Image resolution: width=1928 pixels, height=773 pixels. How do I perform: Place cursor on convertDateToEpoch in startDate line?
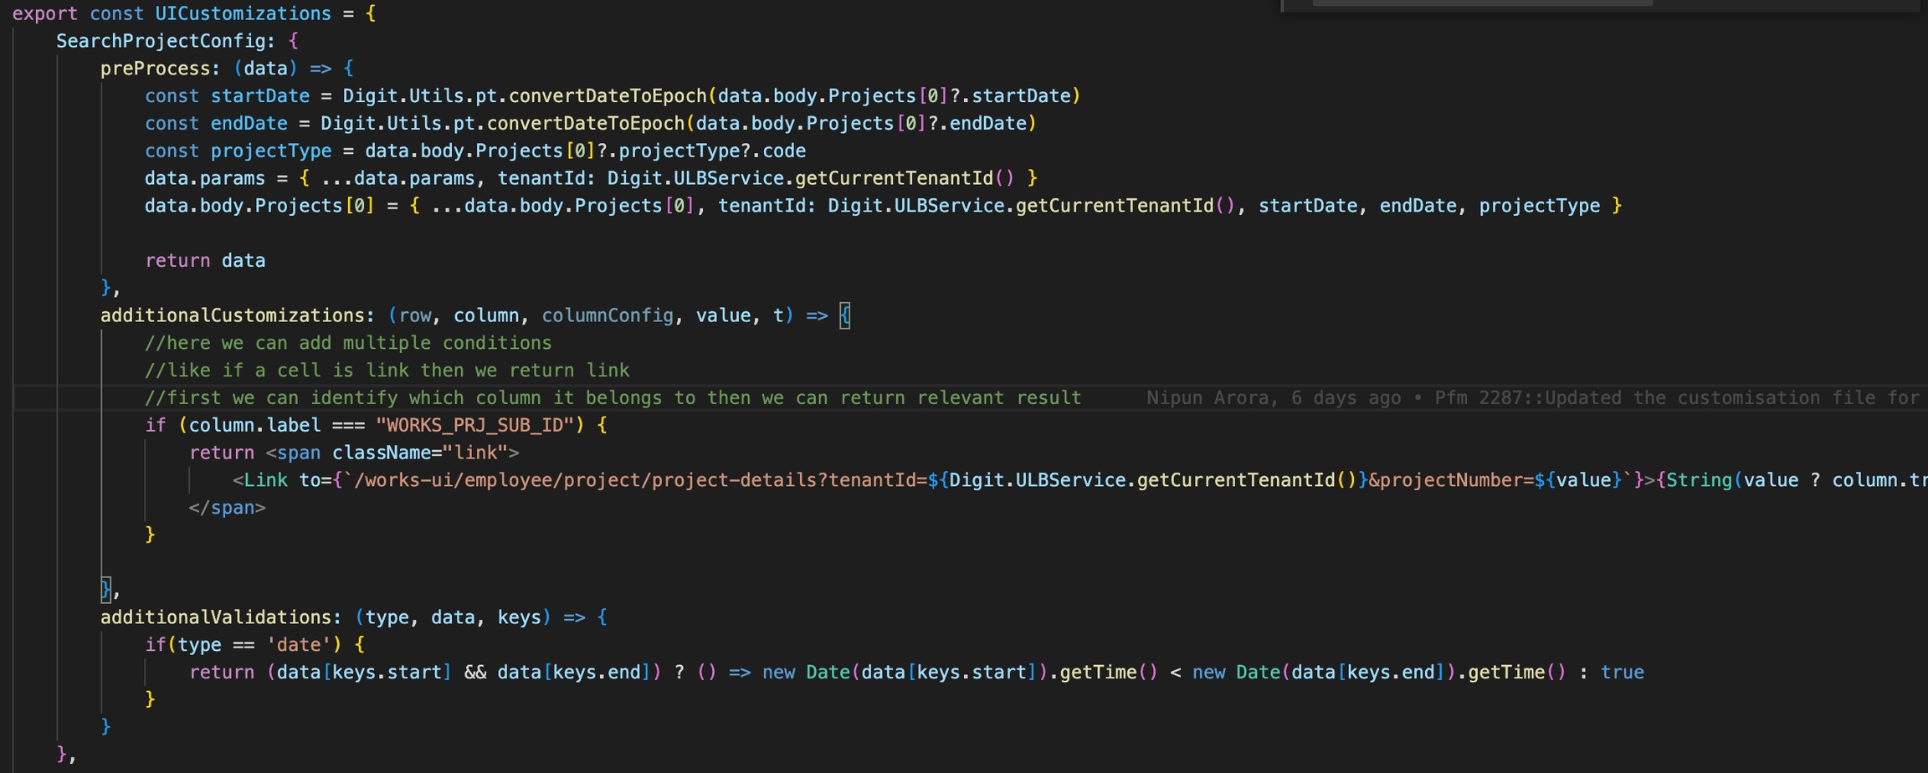pyautogui.click(x=608, y=96)
